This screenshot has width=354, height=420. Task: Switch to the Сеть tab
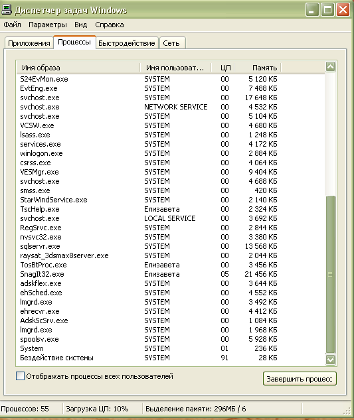click(171, 43)
